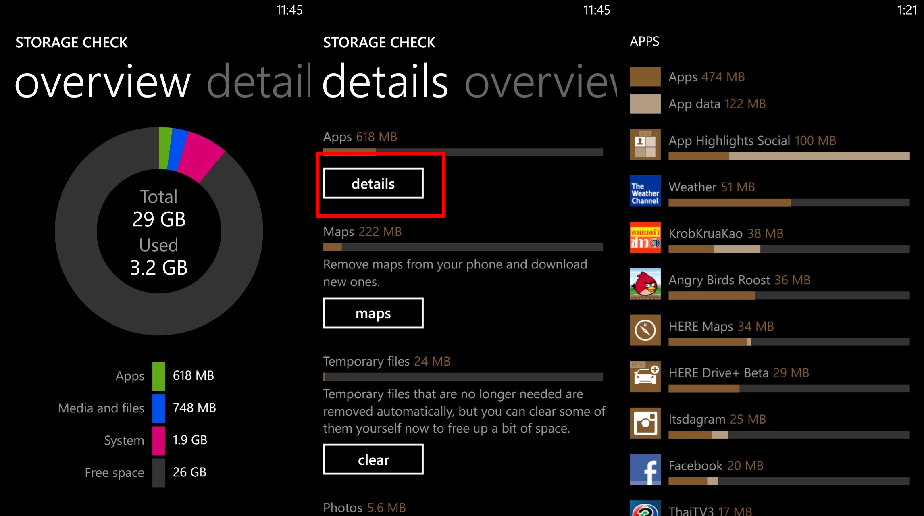Screen dimensions: 924x516
Task: Select 'Photos 5.6 MB' entry
Action: pyautogui.click(x=364, y=507)
